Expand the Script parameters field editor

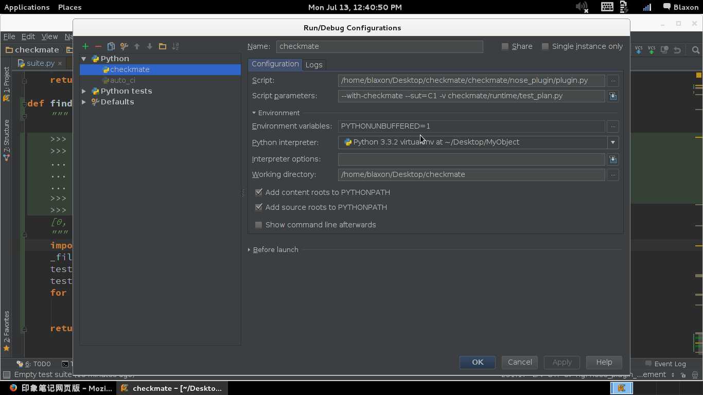click(612, 96)
